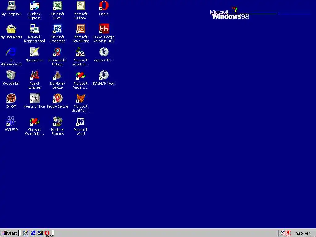Open the Start menu
Viewport: 316px width, 237px height.
click(10, 233)
